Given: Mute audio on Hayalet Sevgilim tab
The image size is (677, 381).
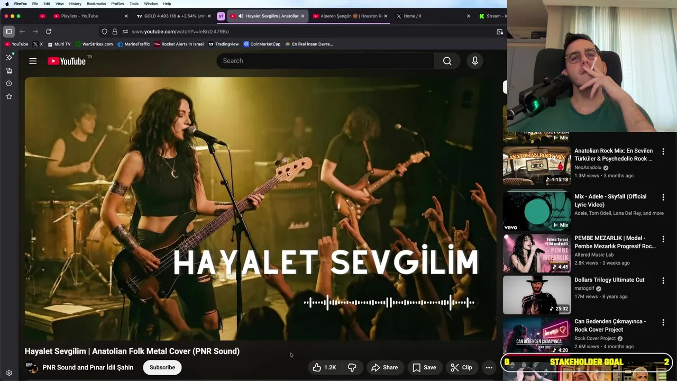Looking at the screenshot, I should click(241, 16).
